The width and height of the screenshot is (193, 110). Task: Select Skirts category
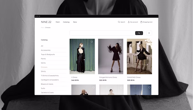point(43,63)
